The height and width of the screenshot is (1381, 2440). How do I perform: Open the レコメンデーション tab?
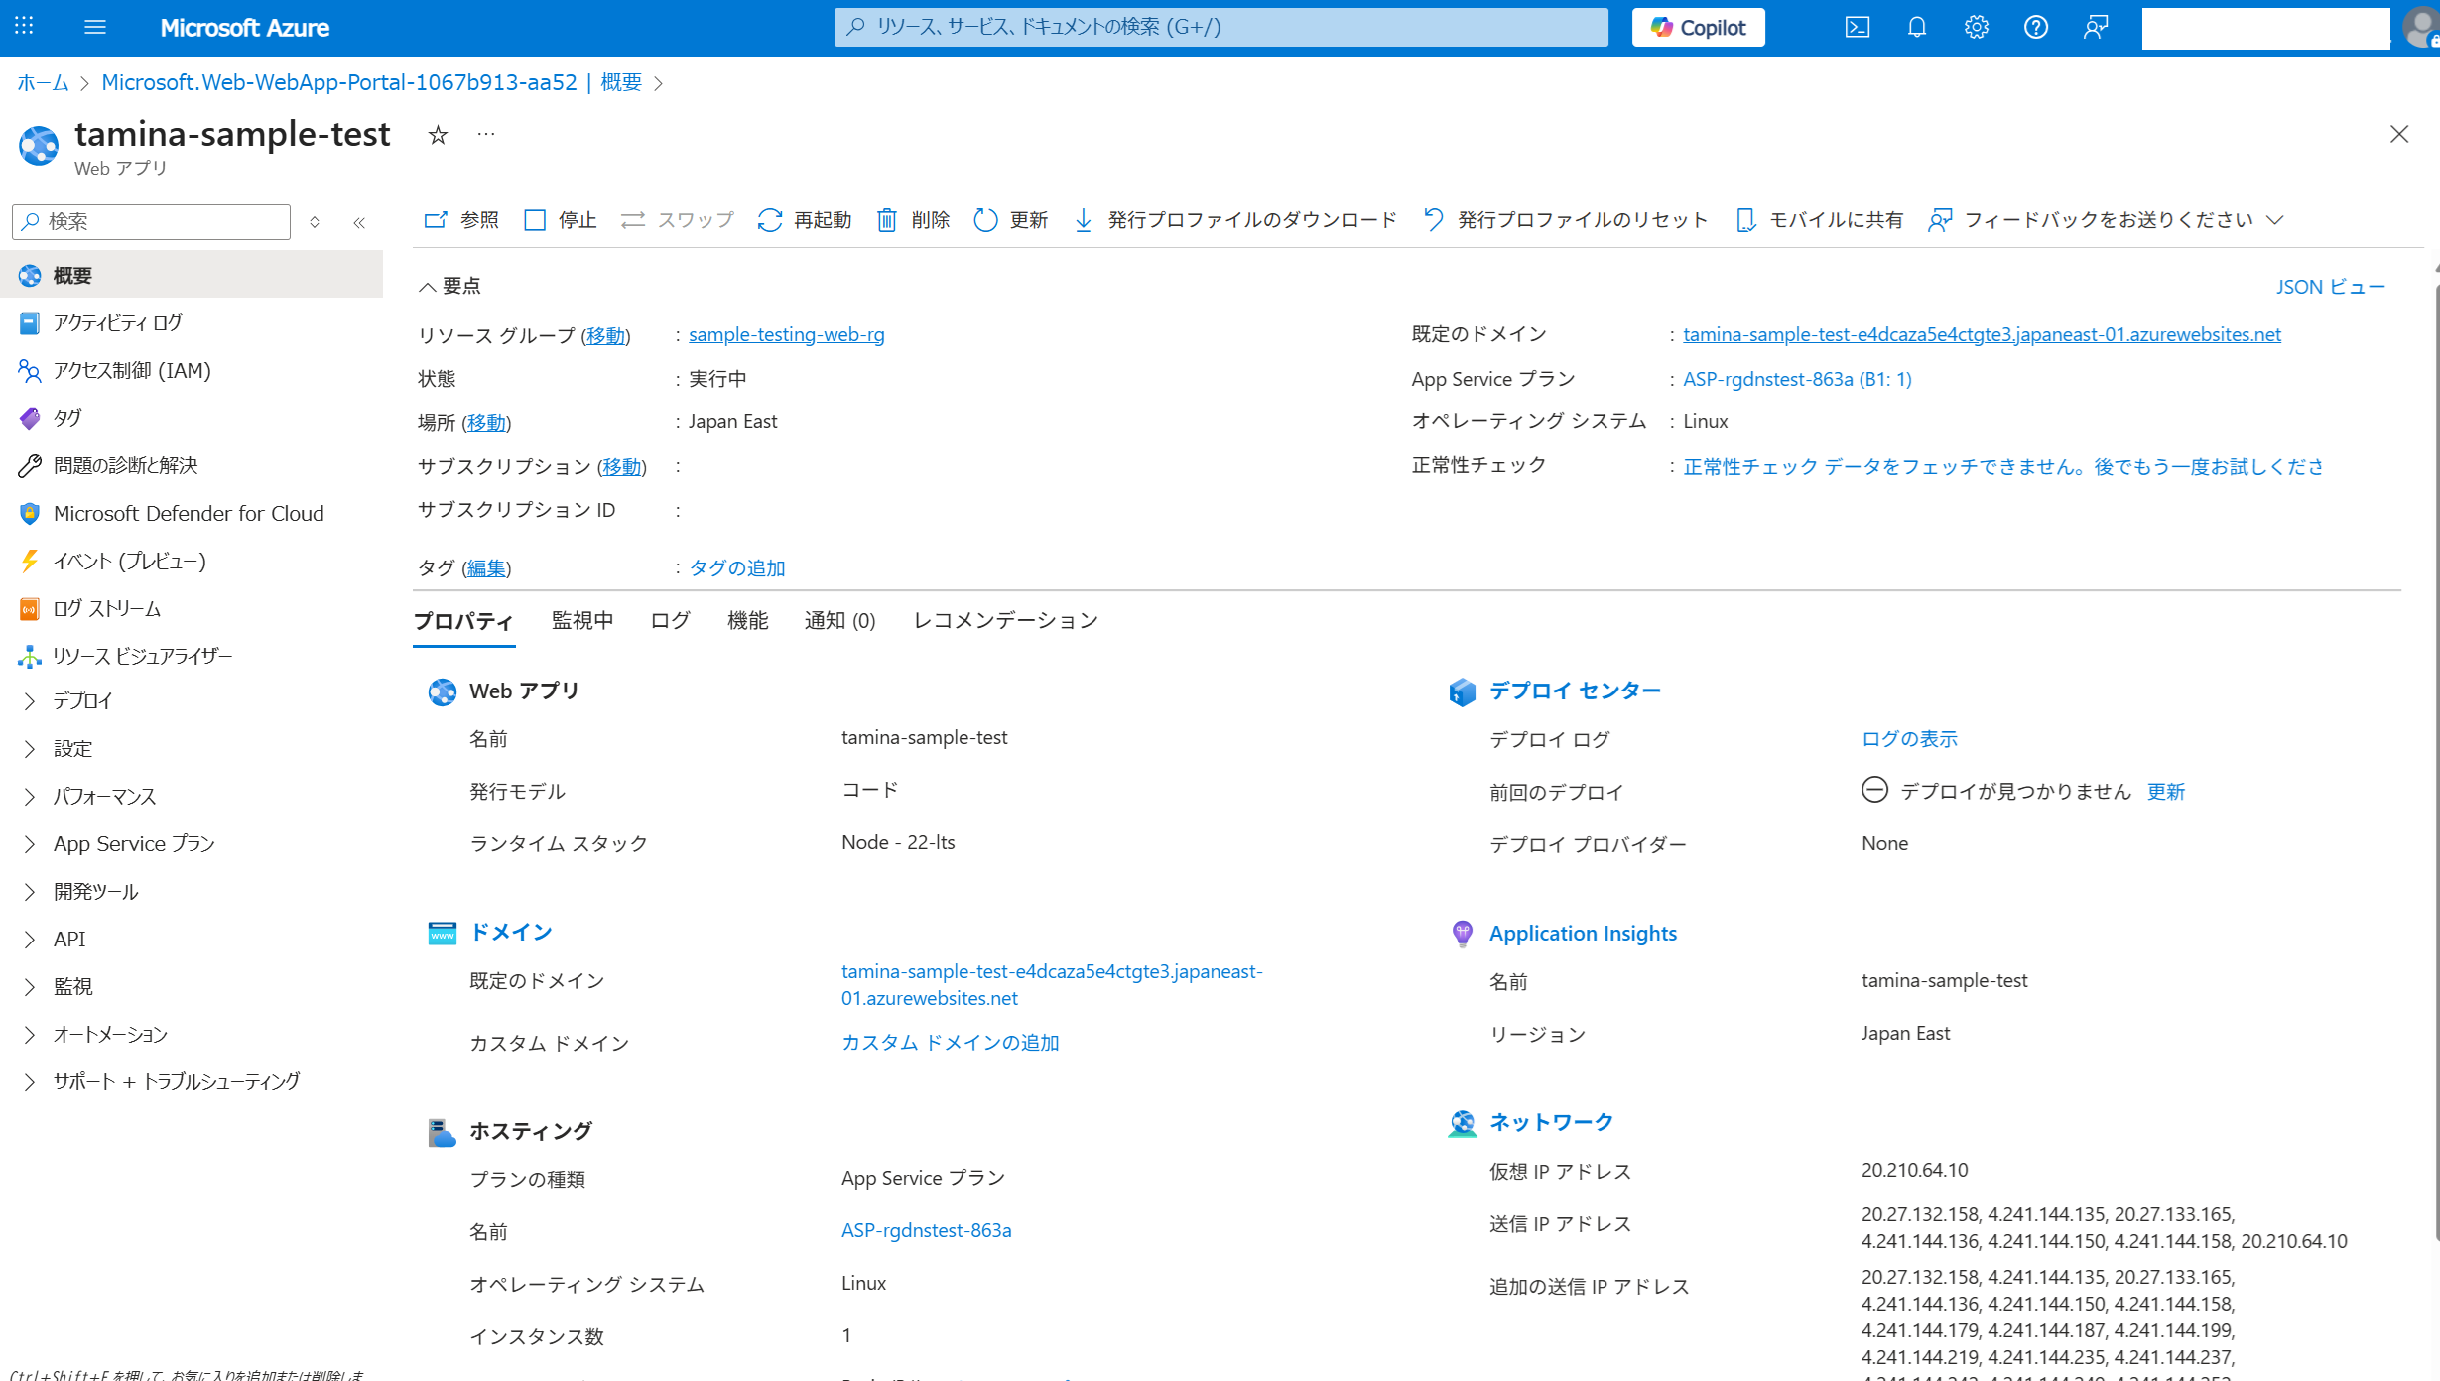(x=1004, y=621)
